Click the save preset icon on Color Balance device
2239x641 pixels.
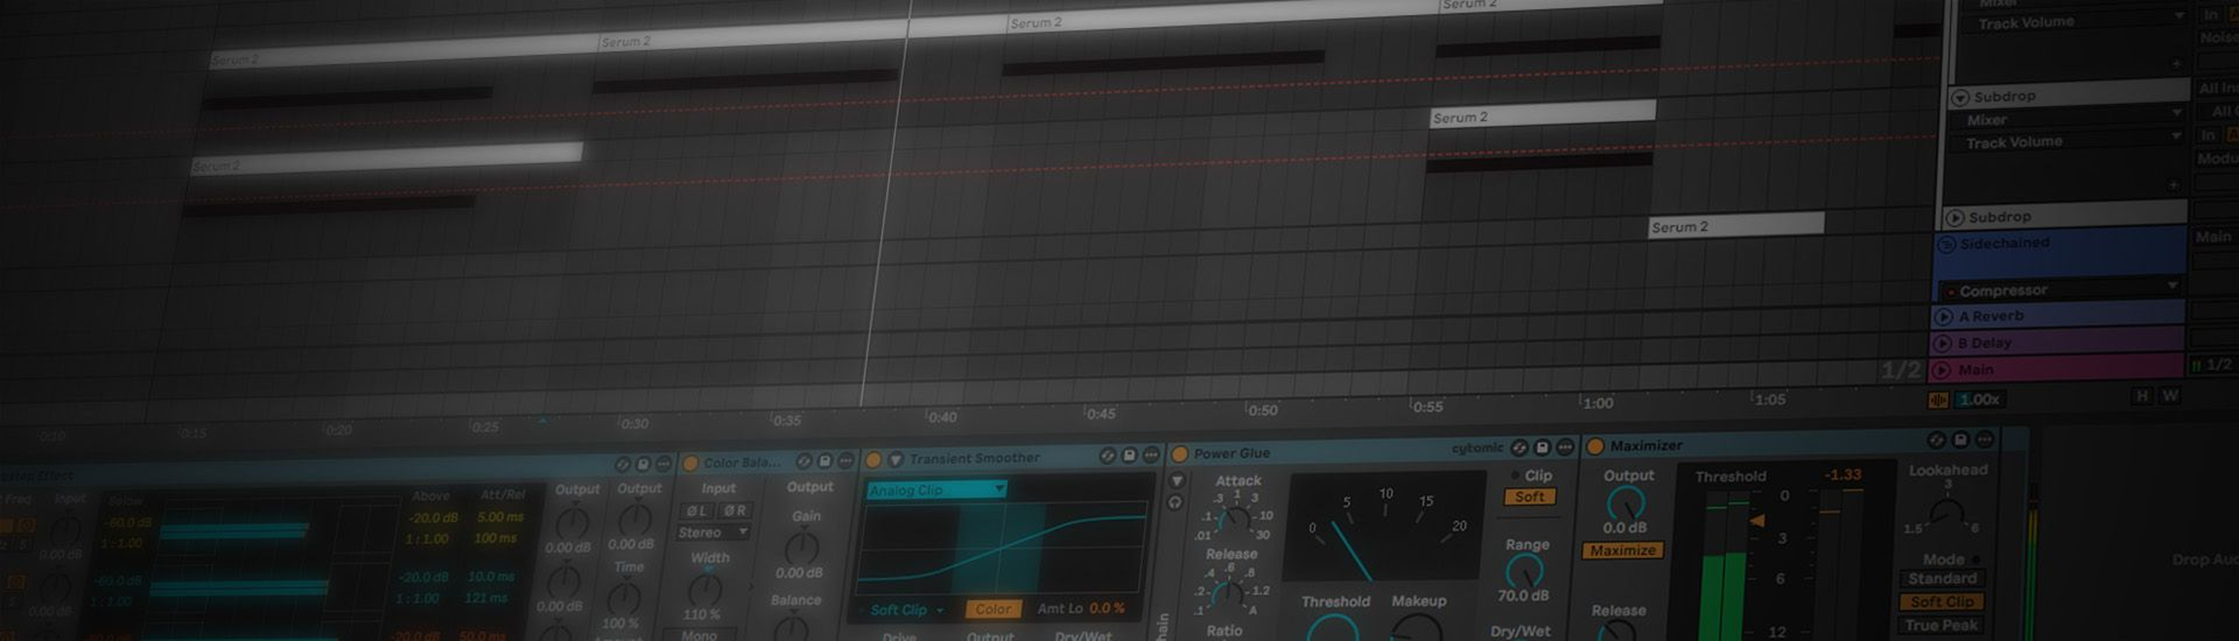click(x=825, y=460)
